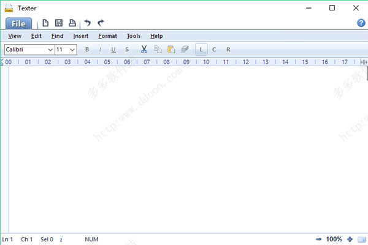The image size is (368, 245).
Task: Click the Ln 1 status indicator
Action: tap(7, 239)
